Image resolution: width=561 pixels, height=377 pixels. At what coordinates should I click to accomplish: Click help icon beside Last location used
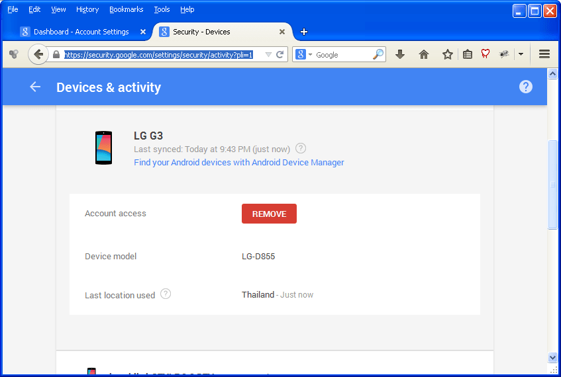(166, 294)
